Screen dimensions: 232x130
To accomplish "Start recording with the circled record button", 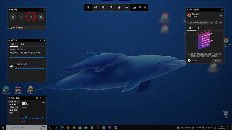I will 31,17.
